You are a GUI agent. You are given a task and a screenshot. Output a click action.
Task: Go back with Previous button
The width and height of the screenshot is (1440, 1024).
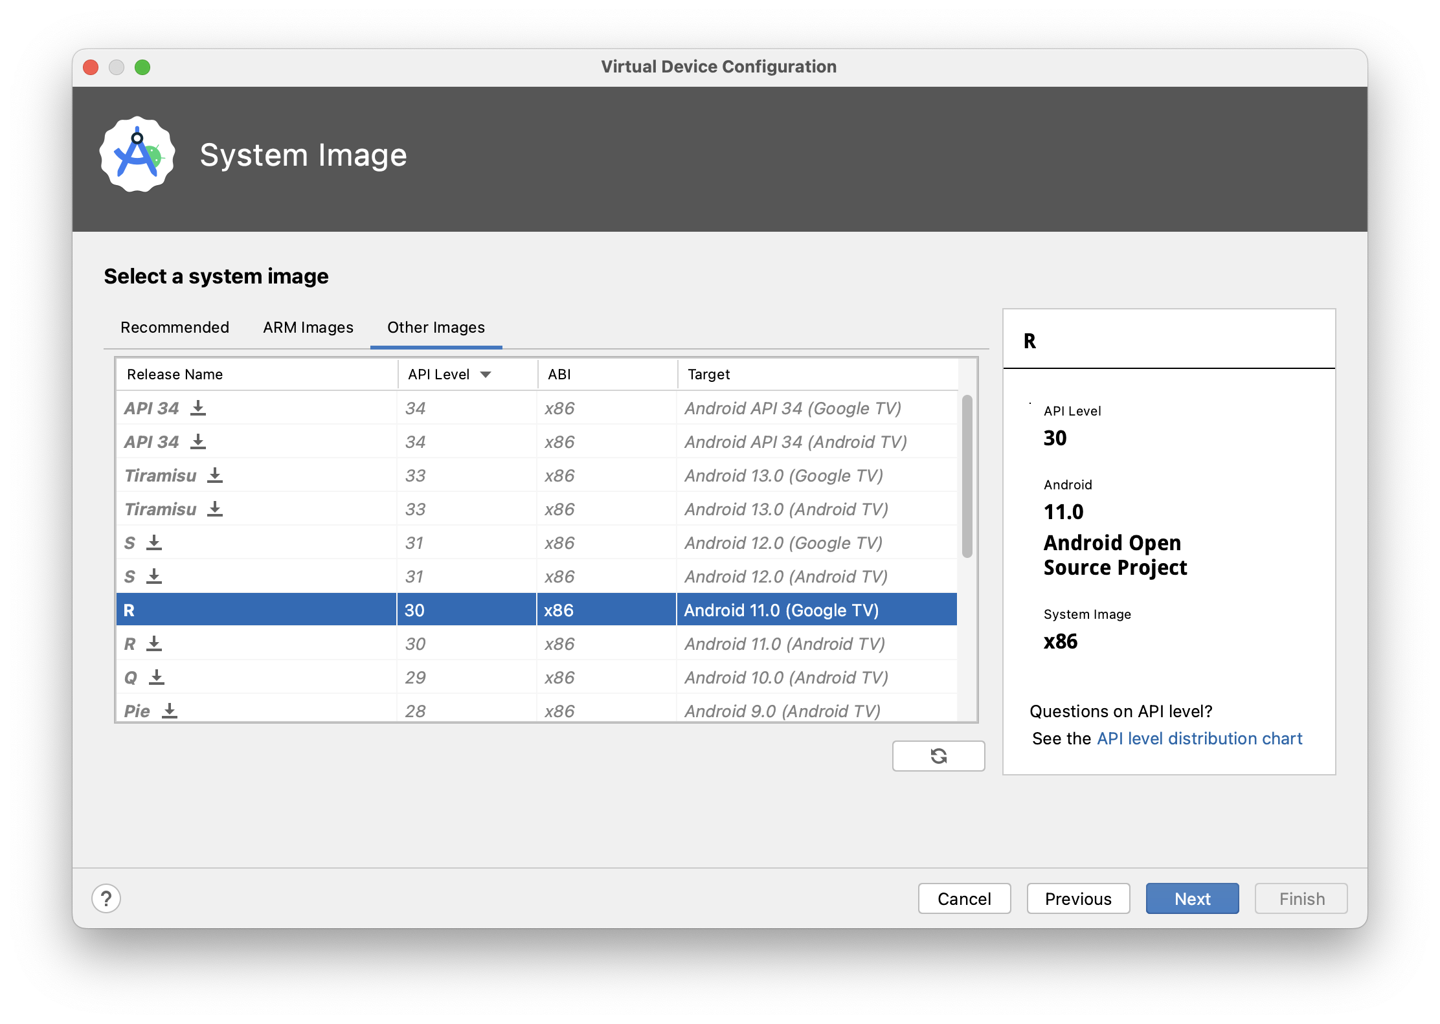point(1078,898)
